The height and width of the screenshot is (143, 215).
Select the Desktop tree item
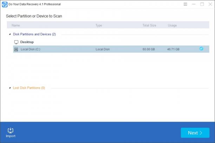click(x=27, y=42)
